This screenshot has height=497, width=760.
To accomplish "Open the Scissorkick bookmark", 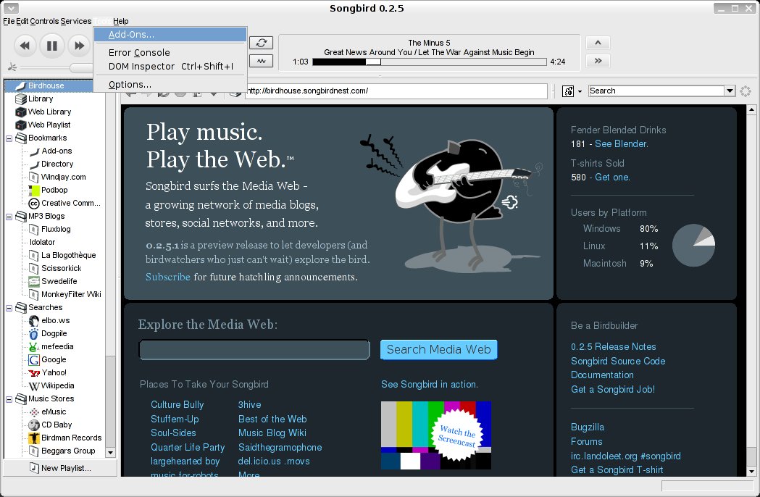I will 61,268.
